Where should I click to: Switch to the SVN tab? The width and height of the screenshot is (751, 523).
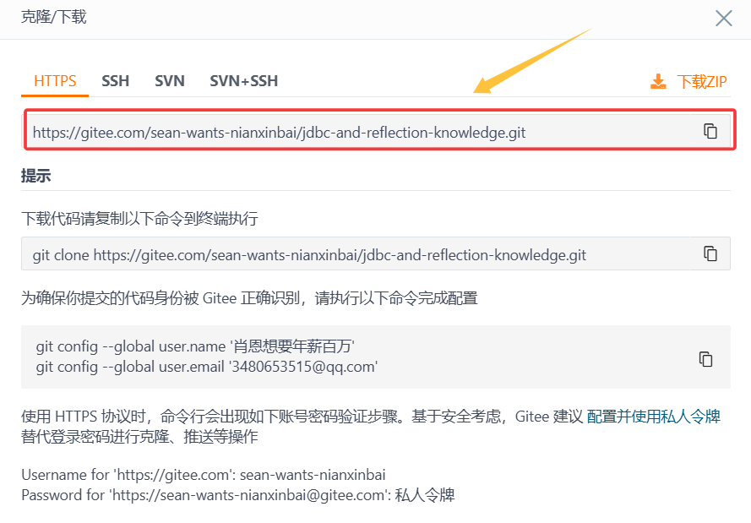170,81
